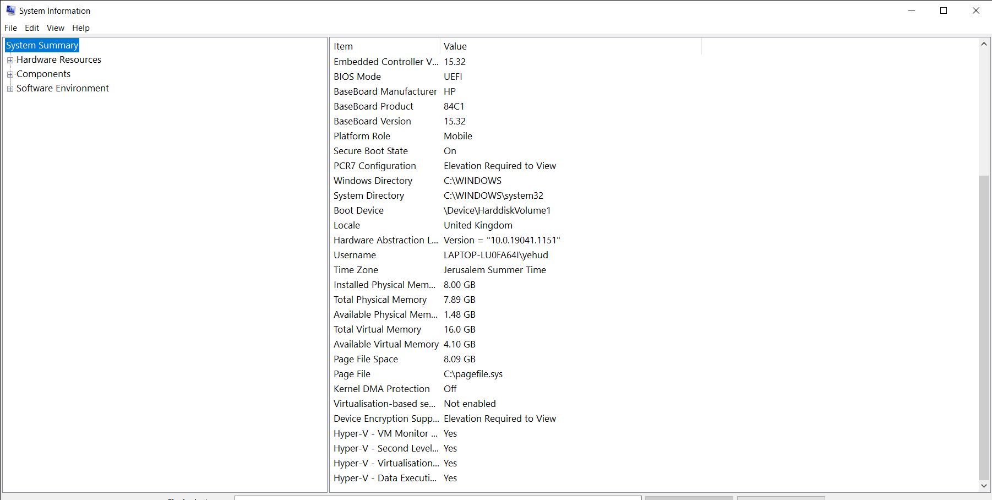The width and height of the screenshot is (992, 500).
Task: Maximize the System Information window
Action: [x=944, y=10]
